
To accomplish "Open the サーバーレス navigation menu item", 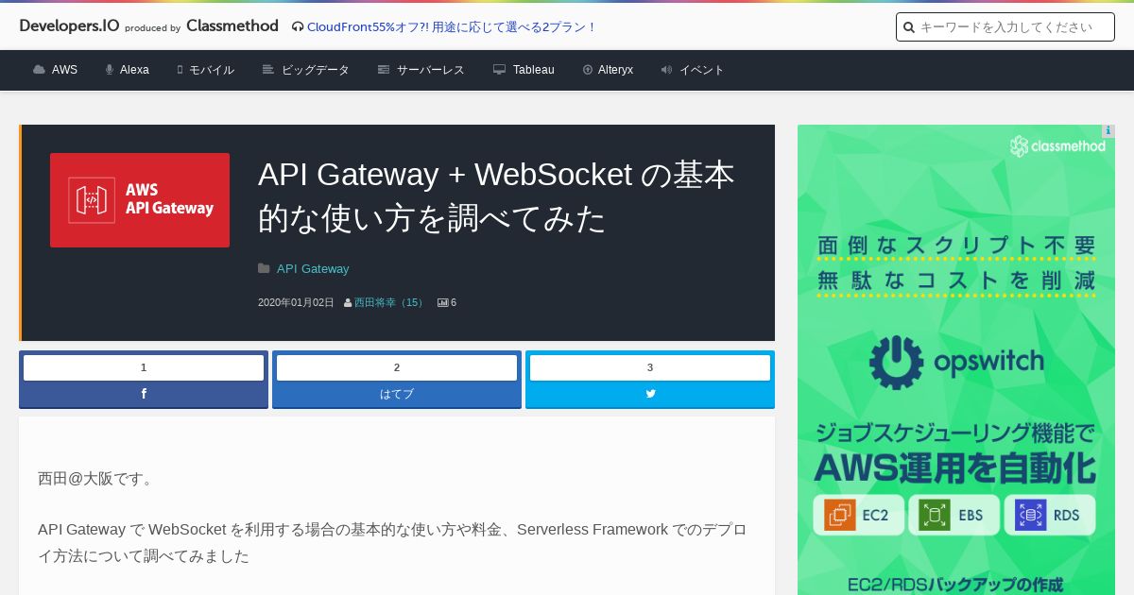I will (431, 70).
